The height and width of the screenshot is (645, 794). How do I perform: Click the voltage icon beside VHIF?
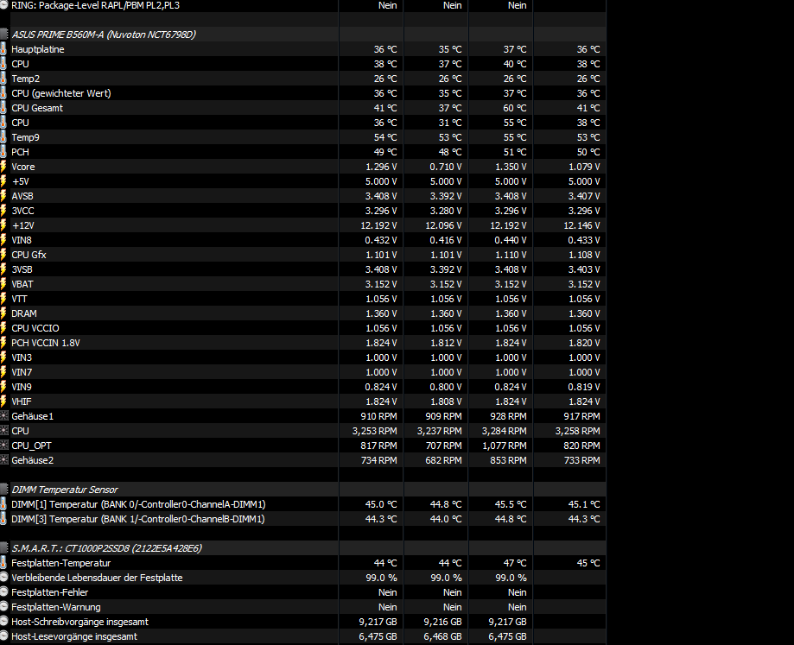[3, 402]
